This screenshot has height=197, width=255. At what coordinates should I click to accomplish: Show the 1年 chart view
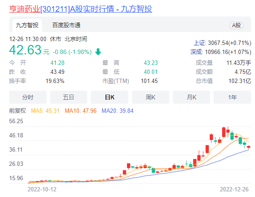point(232,97)
